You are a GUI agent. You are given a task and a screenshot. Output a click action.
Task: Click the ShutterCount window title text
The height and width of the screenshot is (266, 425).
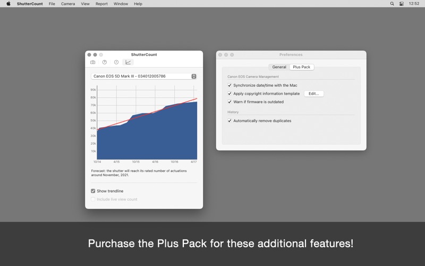(x=144, y=55)
